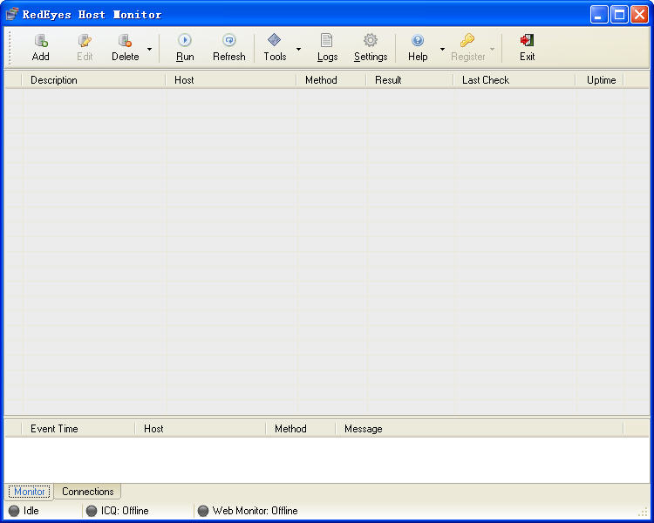The image size is (654, 523).
Task: Click the Delete toolbar icon
Action: [x=125, y=41]
